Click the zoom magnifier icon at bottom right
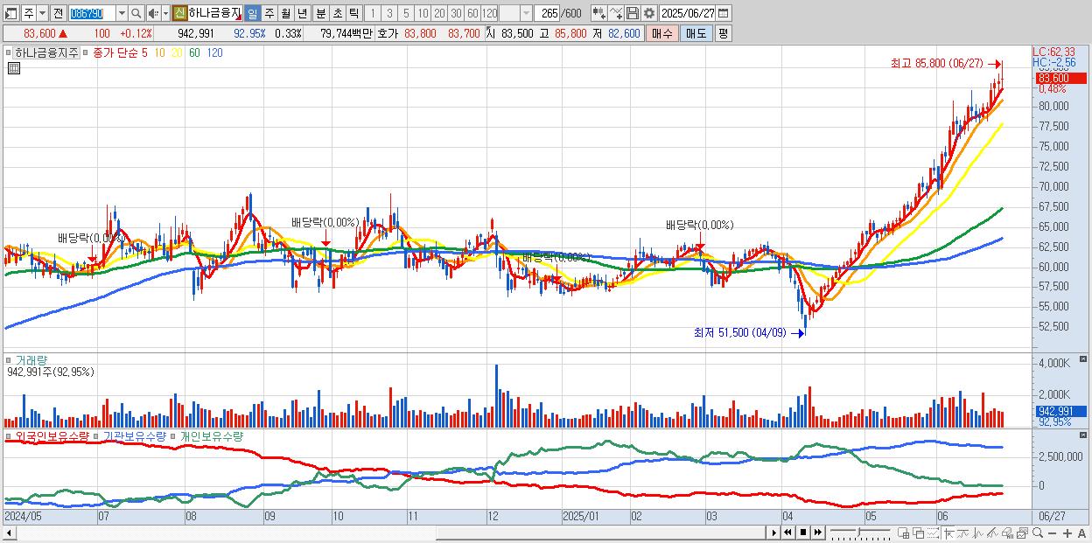The height and width of the screenshot is (543, 1092). coord(1038,533)
